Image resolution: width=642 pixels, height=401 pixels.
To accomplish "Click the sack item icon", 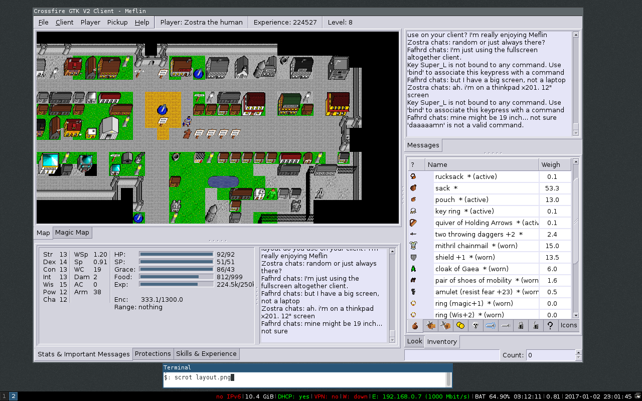I will point(413,188).
